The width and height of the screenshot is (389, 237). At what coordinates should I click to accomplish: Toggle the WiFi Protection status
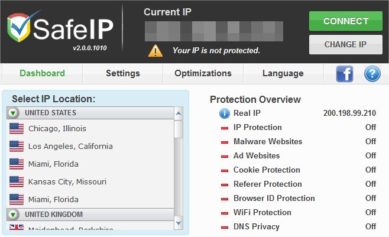(370, 213)
